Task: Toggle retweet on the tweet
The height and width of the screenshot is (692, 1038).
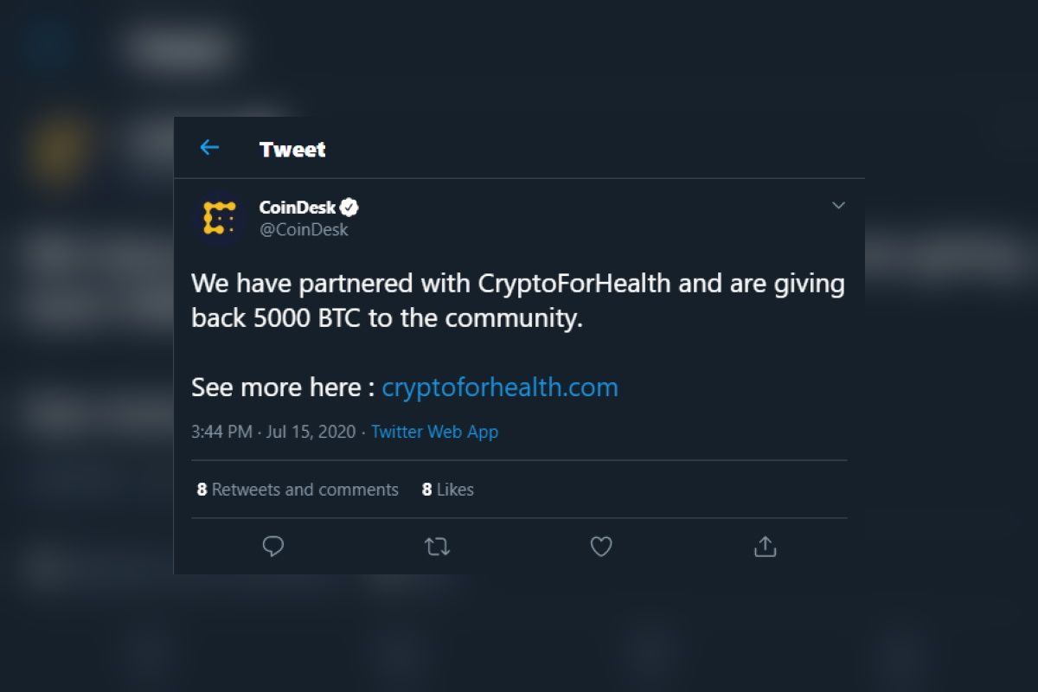Action: 437,547
